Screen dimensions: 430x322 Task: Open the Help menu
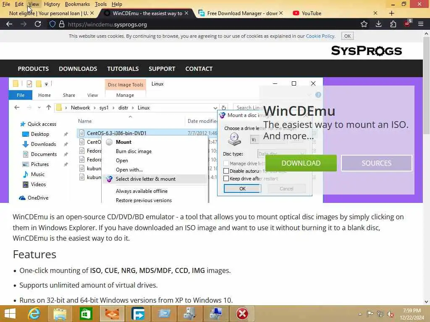pyautogui.click(x=117, y=4)
